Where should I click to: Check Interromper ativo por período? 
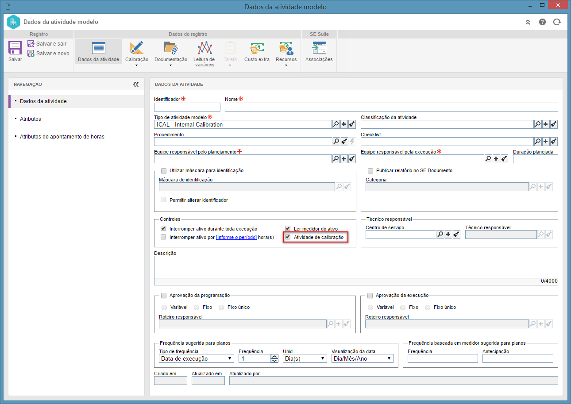[163, 237]
